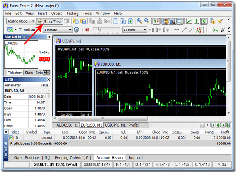Switch to line chart mode icon
Viewport: 237px width, 173px height.
[189, 21]
